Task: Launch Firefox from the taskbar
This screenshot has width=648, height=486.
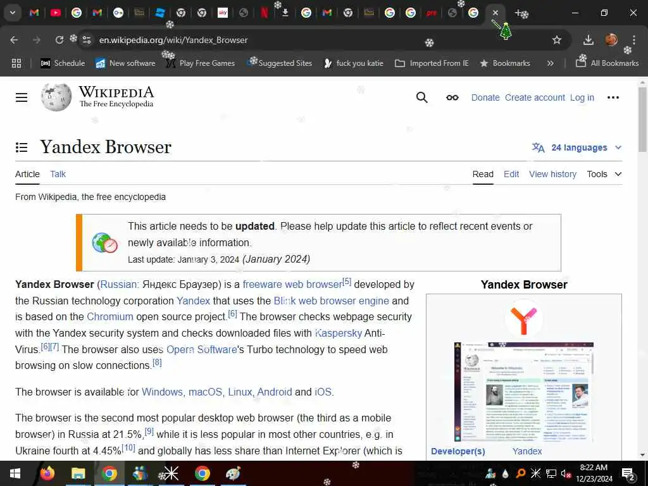Action: (x=47, y=473)
